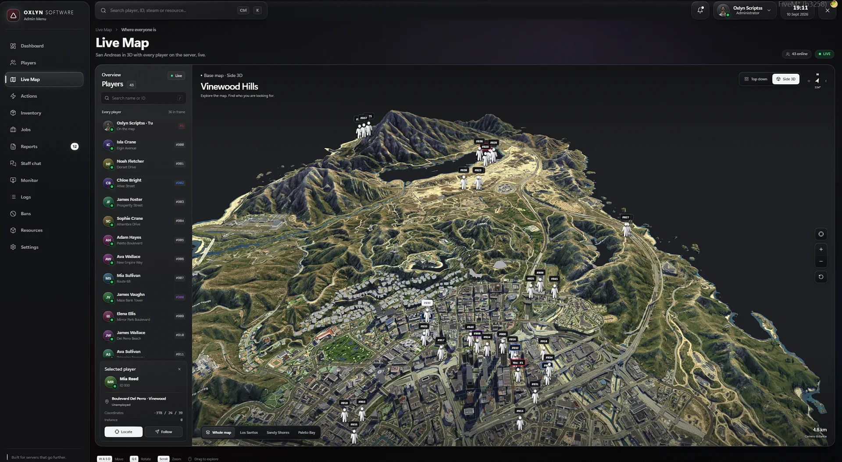
Task: Click the Follow button
Action: pos(164,432)
